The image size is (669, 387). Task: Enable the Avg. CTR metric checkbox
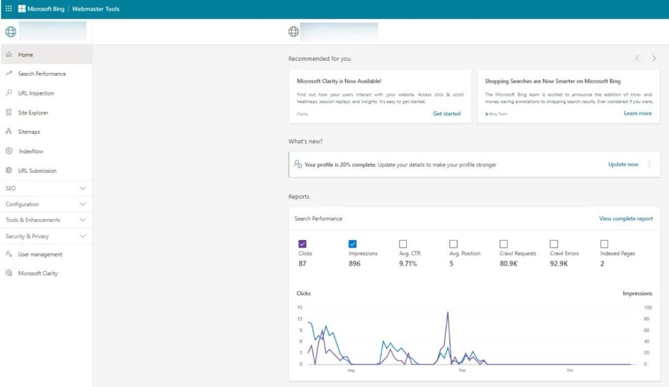[403, 243]
